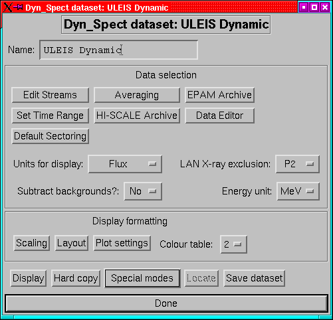333x320 pixels.
Task: Change the Subtract backgrounds option menu
Action: click(x=143, y=191)
